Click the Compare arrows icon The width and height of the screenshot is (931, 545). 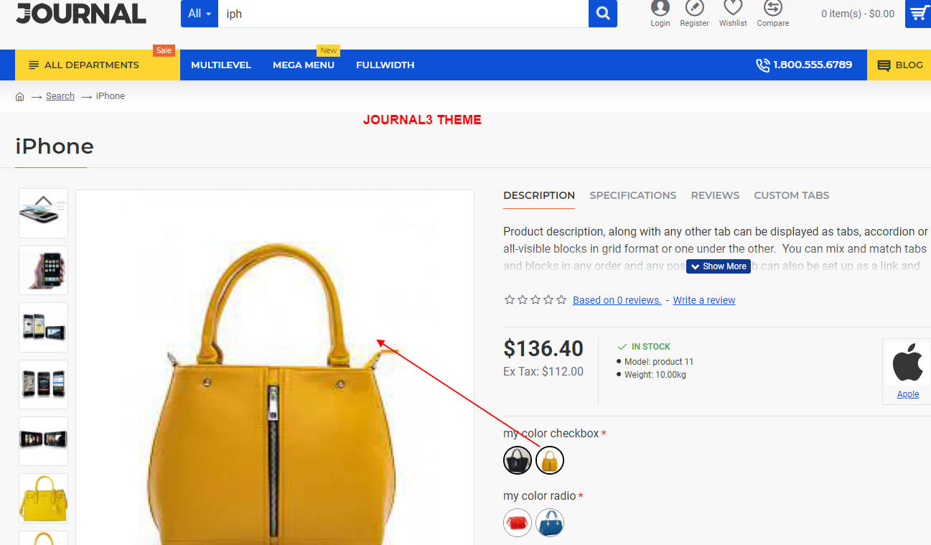pyautogui.click(x=772, y=8)
